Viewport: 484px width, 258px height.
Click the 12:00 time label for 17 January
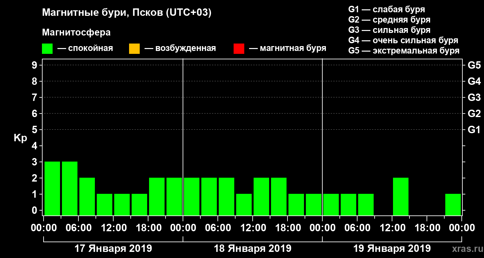[114, 228]
